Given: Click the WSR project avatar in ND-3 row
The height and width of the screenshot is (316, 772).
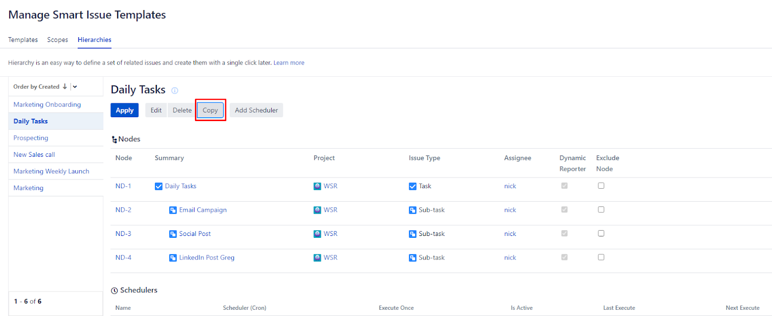Looking at the screenshot, I should pyautogui.click(x=317, y=234).
